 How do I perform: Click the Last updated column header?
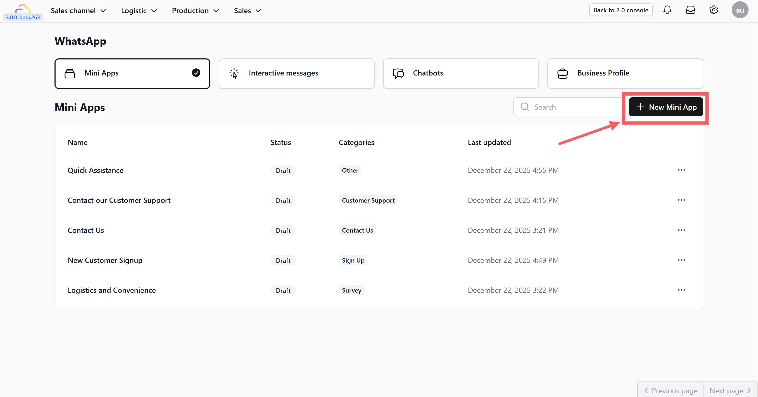pos(489,142)
